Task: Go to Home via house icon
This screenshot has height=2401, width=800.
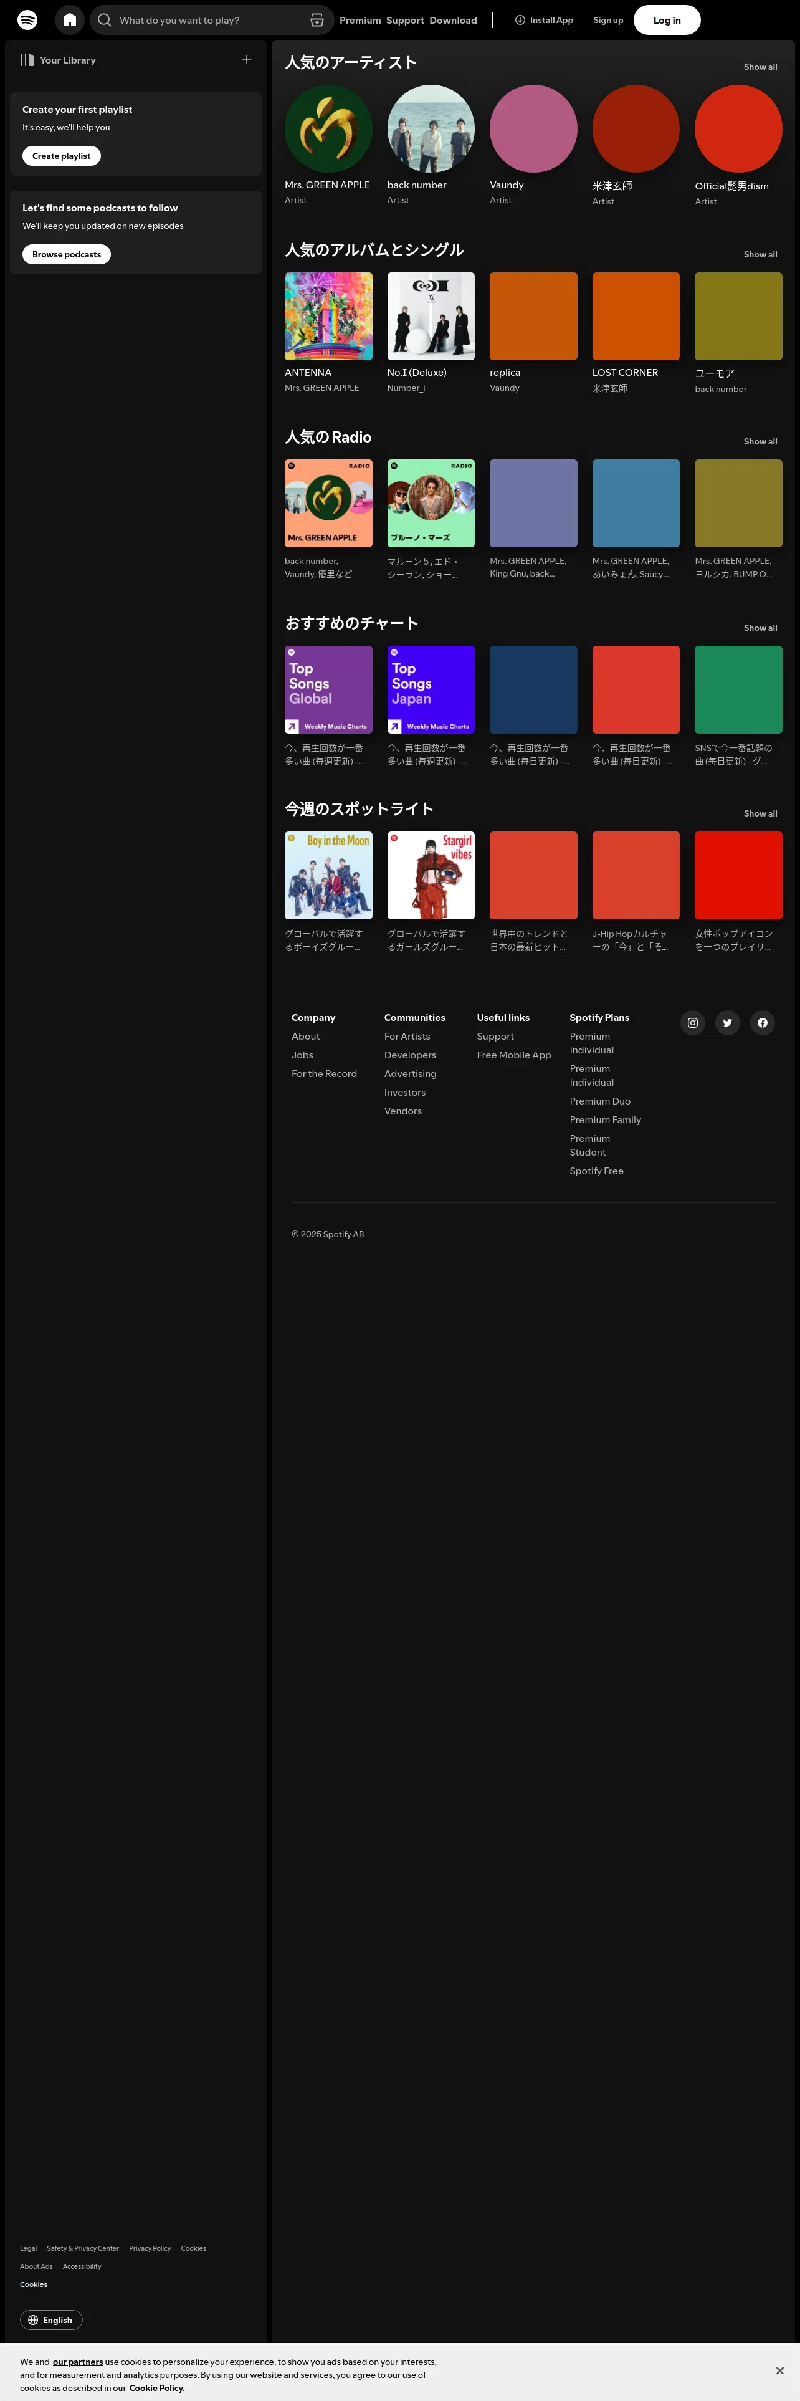Action: [x=70, y=19]
